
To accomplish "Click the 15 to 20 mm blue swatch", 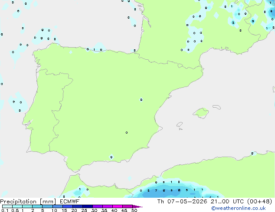I will click(x=68, y=206).
